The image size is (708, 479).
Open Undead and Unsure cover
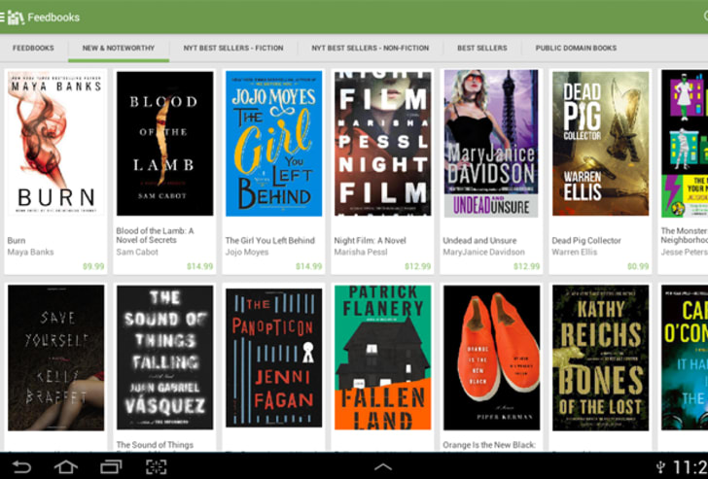(x=491, y=143)
